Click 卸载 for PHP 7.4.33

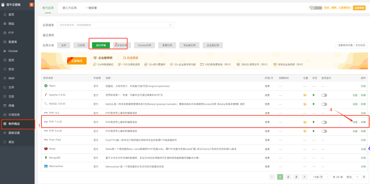point(363,122)
